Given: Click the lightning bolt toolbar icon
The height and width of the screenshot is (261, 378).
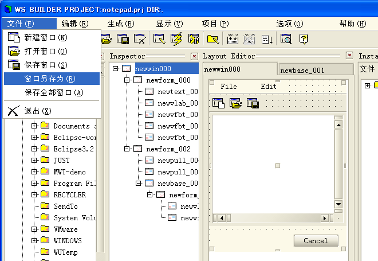Looking at the screenshot, I should [176, 39].
